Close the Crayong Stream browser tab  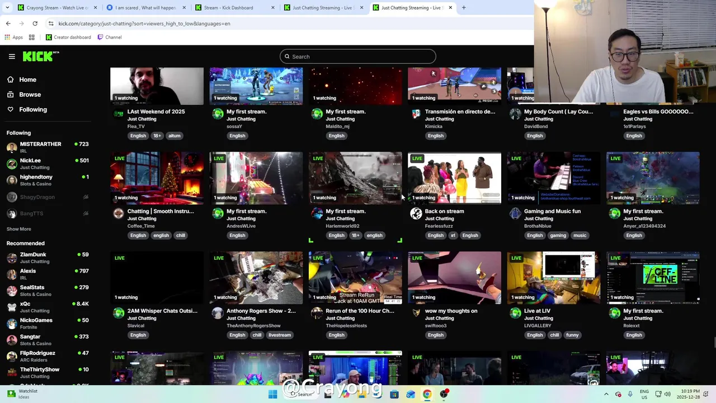(95, 8)
